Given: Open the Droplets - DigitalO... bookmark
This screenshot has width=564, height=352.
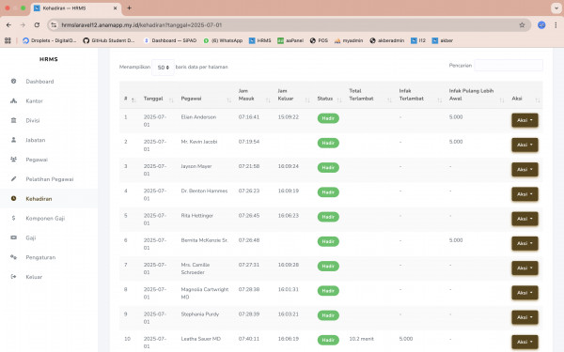Looking at the screenshot, I should tap(50, 40).
